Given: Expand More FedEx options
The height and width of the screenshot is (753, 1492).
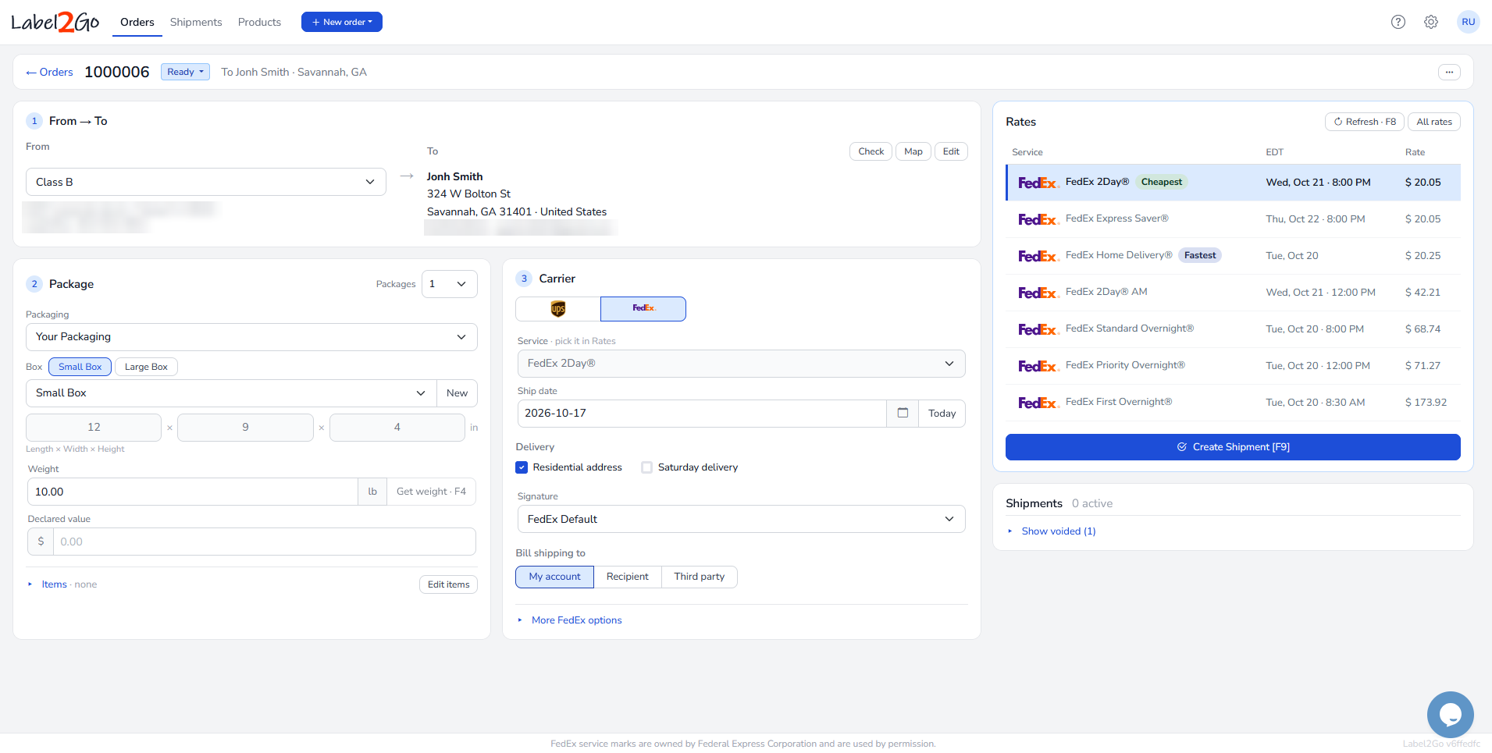Looking at the screenshot, I should pyautogui.click(x=576, y=620).
